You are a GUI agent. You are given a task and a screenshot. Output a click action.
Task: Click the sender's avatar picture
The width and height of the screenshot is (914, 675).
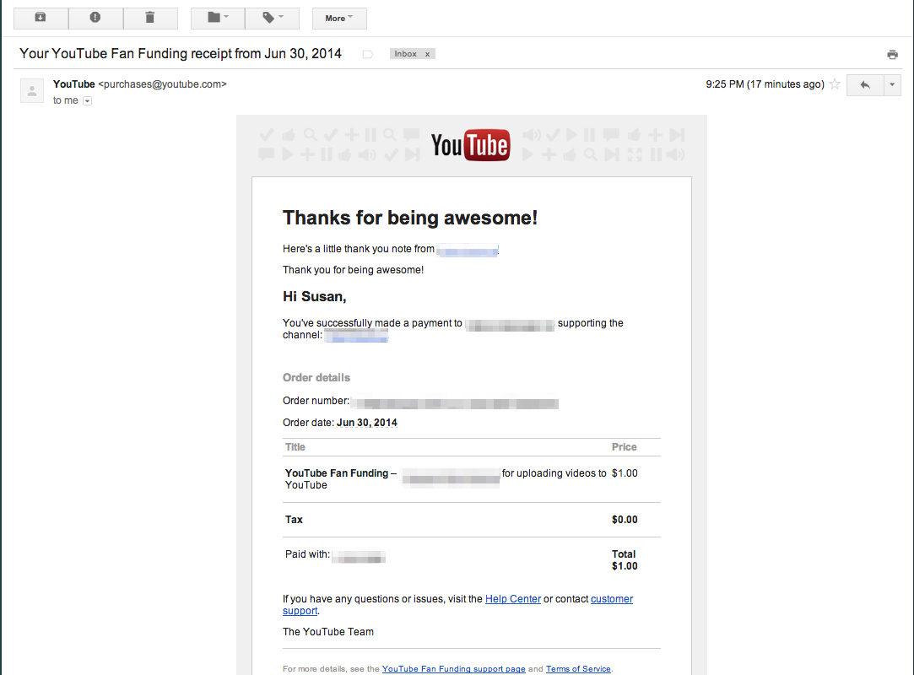tap(32, 91)
